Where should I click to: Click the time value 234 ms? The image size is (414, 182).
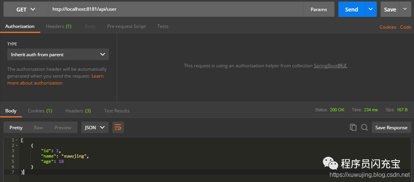tap(371, 110)
